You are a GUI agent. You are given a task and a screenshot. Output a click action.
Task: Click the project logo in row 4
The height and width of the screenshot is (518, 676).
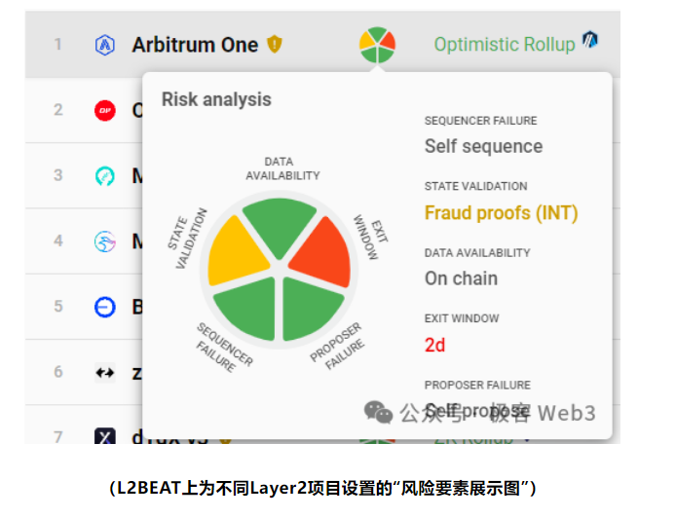(x=104, y=241)
